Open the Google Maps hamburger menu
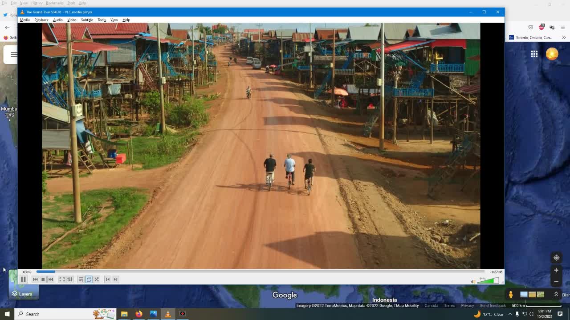The height and width of the screenshot is (320, 570). coord(13,55)
